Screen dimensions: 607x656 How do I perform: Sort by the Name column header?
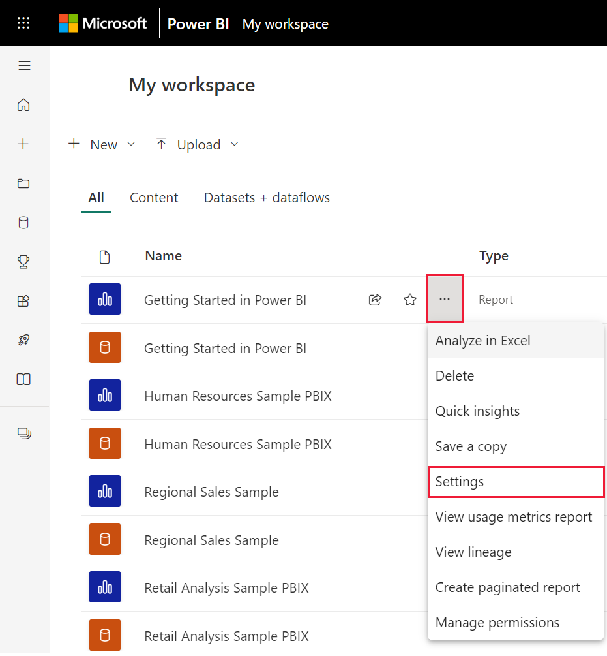coord(164,256)
